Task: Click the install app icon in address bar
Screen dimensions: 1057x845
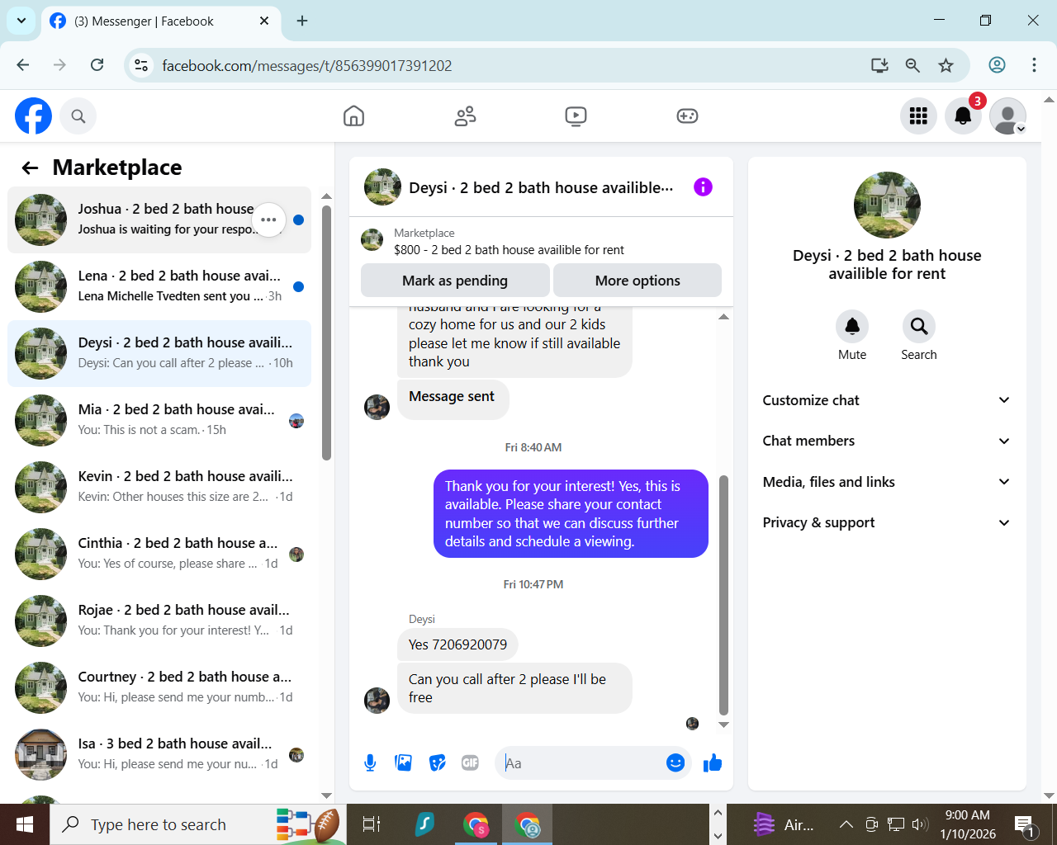Action: tap(879, 65)
